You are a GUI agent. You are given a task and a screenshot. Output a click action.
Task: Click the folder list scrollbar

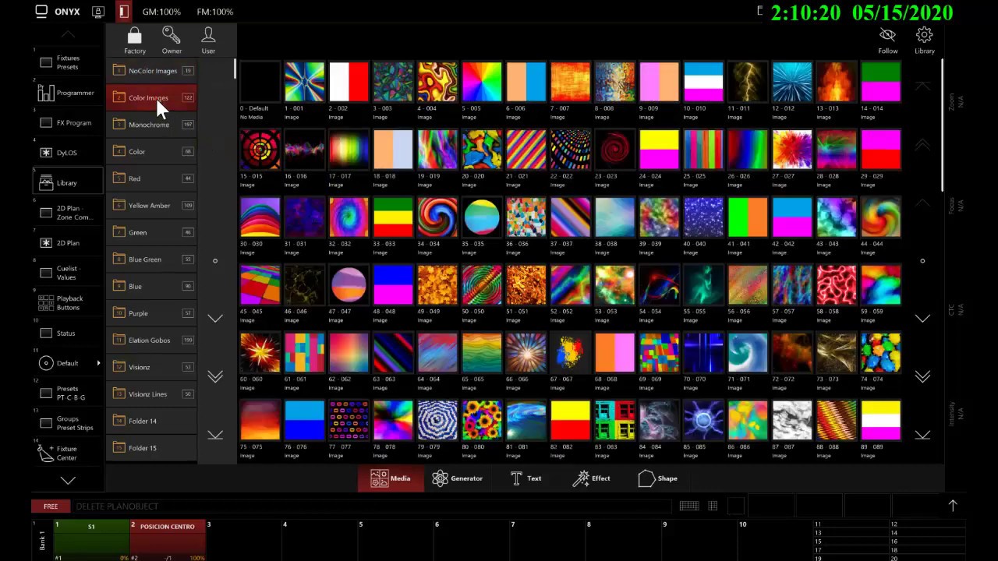coord(235,69)
